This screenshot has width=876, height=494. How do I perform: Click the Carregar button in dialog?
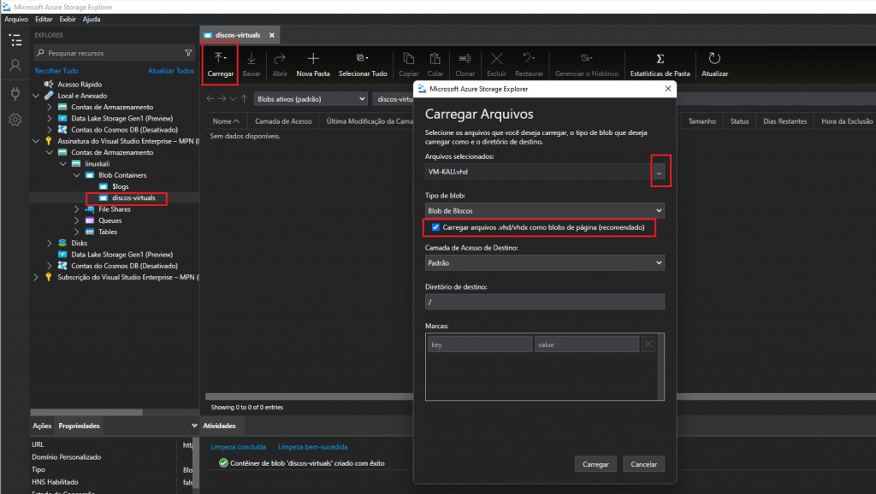coord(595,464)
